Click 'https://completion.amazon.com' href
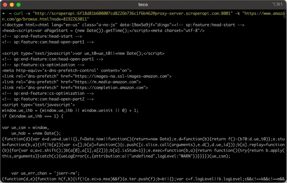The height and width of the screenshot is (183, 287). (109, 88)
